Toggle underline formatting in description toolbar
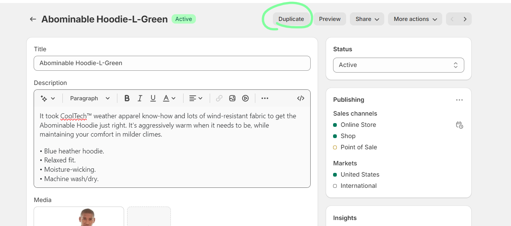 coord(153,98)
